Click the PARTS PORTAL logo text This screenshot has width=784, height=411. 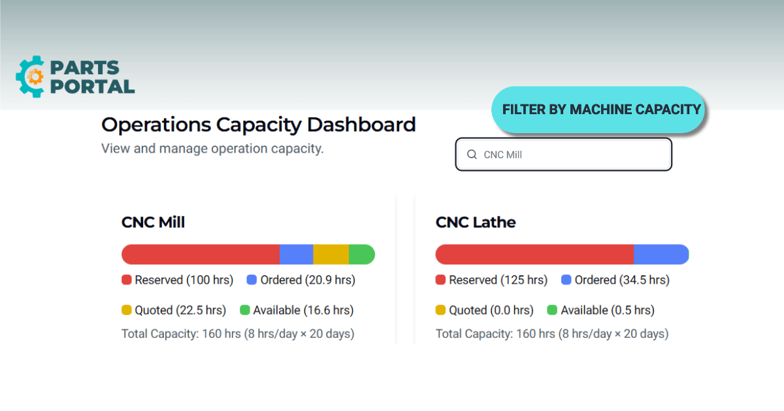click(92, 77)
